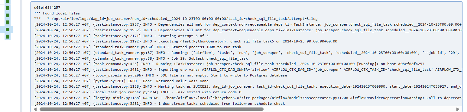Click the last green success square in the grid
Viewport: 467px width, 112px height.
(8, 36)
